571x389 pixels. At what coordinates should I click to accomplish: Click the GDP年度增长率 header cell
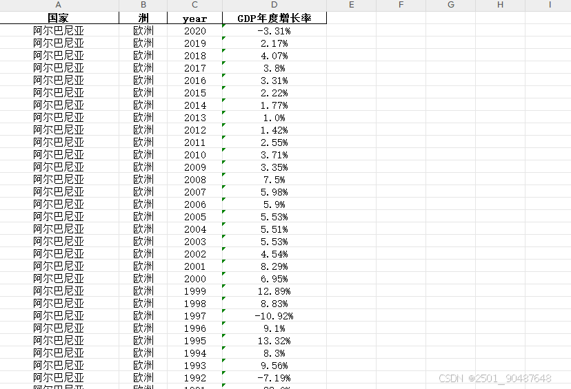274,18
